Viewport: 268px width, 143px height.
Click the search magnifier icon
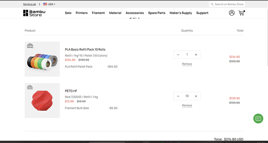pyautogui.click(x=212, y=4)
